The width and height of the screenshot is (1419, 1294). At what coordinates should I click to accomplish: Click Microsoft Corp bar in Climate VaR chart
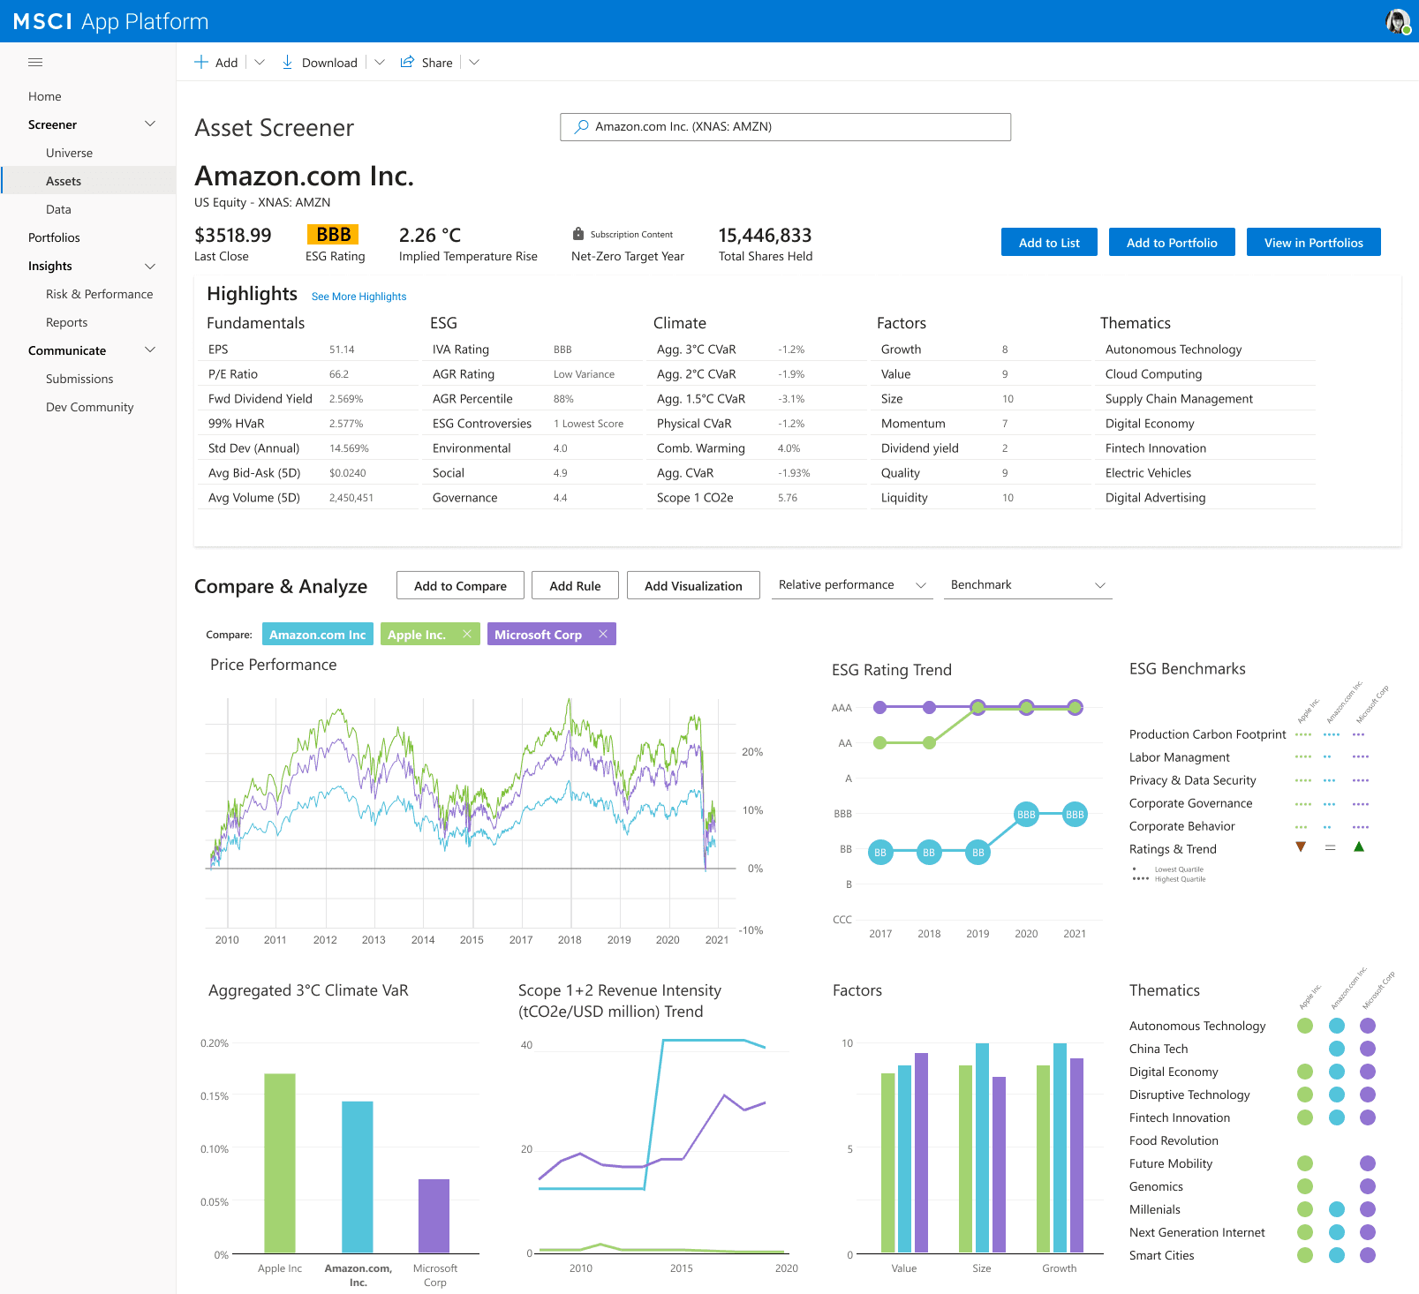434,1216
